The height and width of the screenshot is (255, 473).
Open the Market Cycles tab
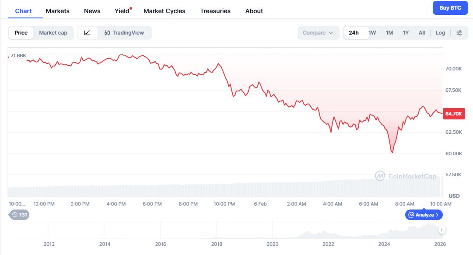[164, 11]
